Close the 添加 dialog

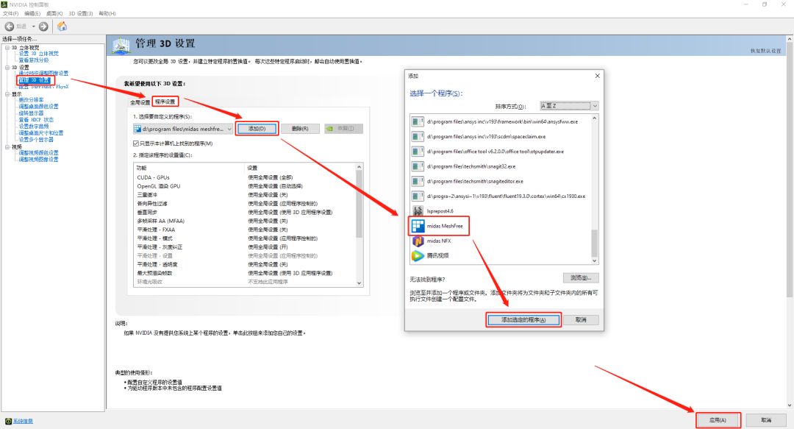[x=598, y=76]
